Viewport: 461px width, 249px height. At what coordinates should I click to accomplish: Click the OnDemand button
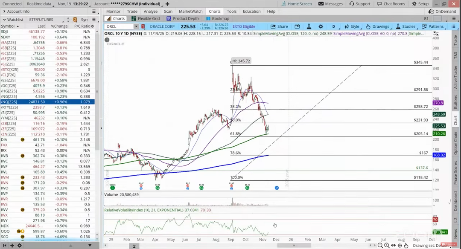pos(442,12)
